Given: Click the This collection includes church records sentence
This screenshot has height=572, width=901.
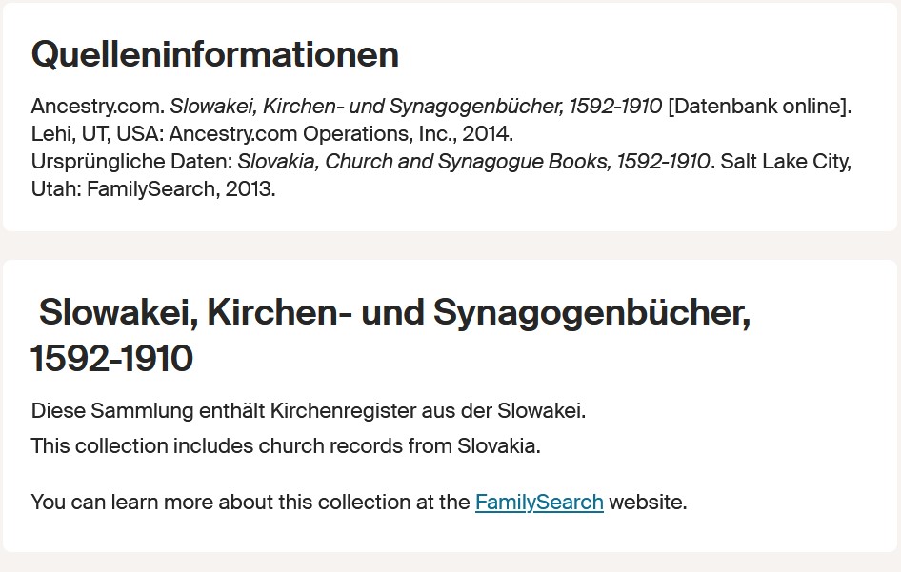Looking at the screenshot, I should [286, 446].
